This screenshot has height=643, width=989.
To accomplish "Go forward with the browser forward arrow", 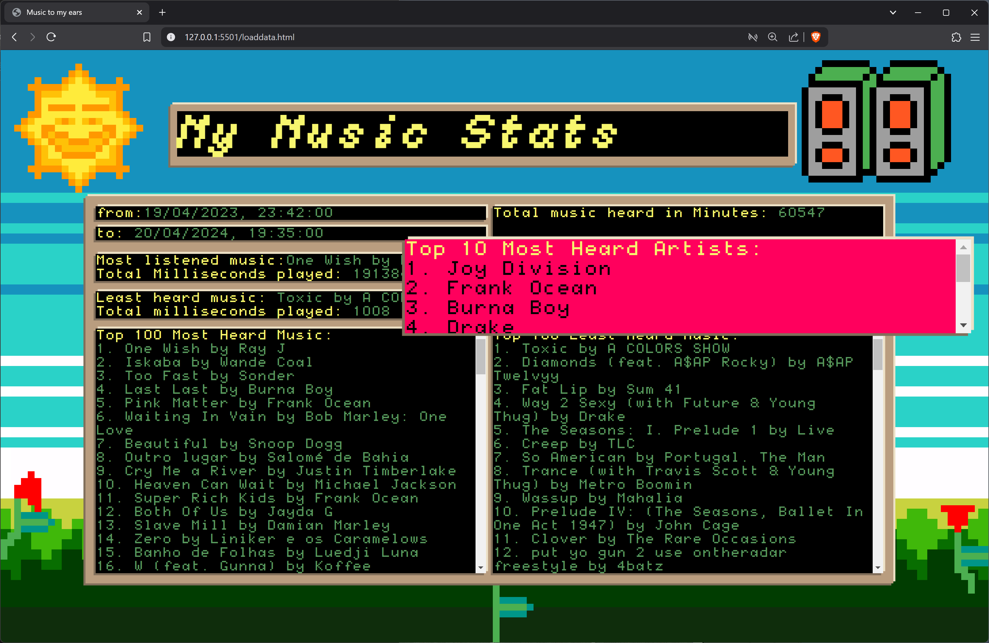I will point(32,37).
